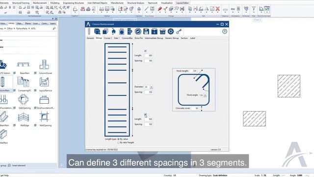Switch to the Label tab
The width and height of the screenshot is (314, 177).
192,38
